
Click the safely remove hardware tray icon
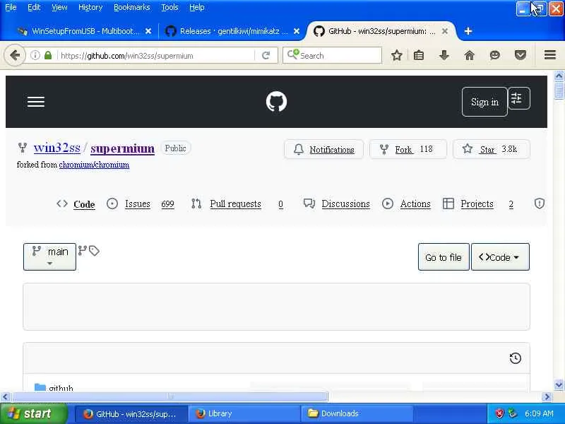pyautogui.click(x=513, y=413)
